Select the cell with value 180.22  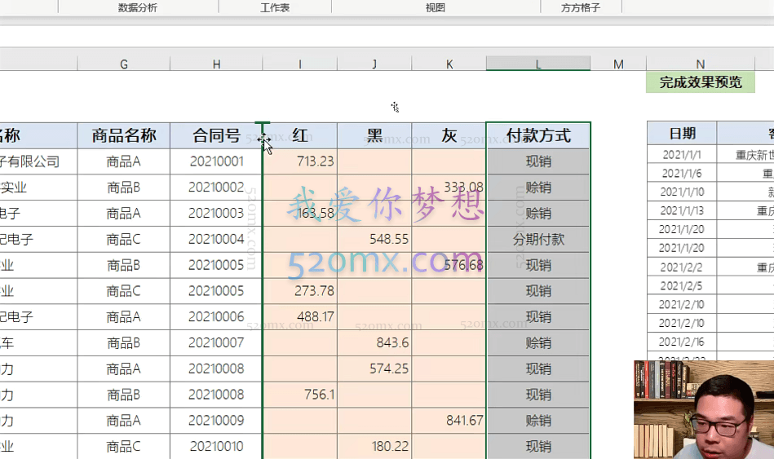(374, 447)
